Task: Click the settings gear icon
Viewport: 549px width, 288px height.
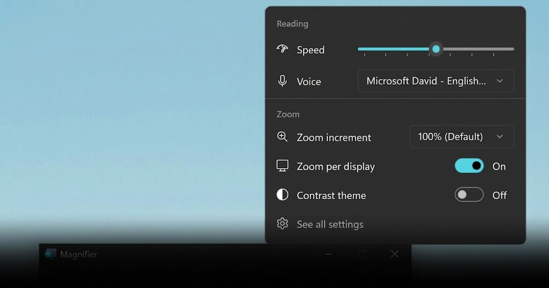Action: click(282, 224)
